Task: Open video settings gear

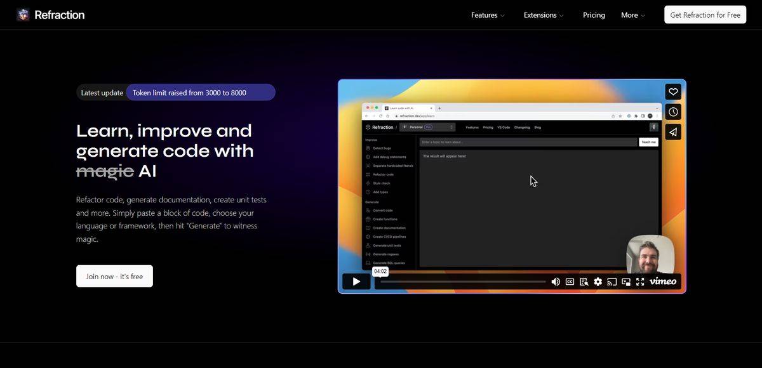Action: (598, 282)
